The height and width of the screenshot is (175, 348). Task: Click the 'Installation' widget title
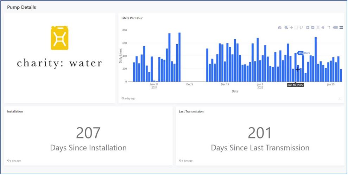(x=15, y=111)
